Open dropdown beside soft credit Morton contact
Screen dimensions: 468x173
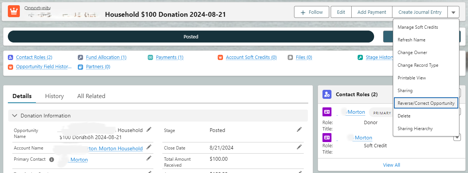pos(457,138)
